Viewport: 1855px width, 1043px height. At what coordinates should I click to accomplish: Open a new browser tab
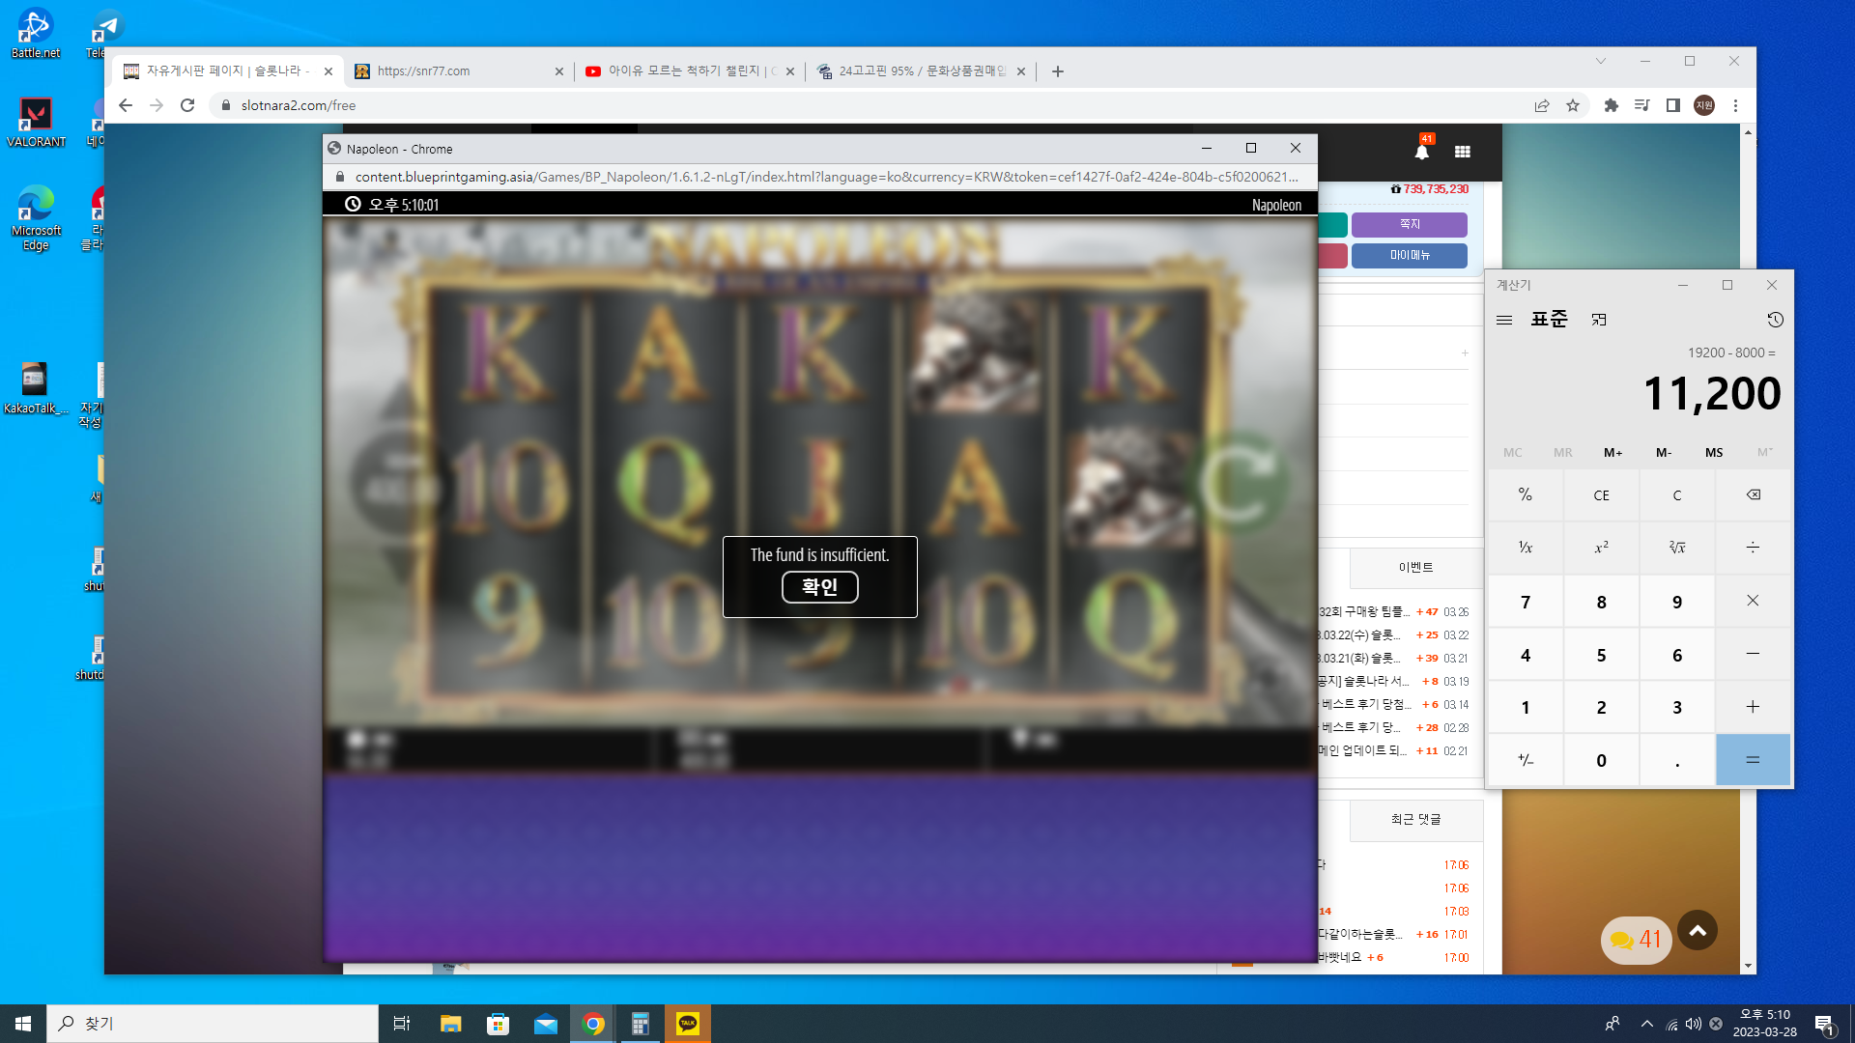(x=1058, y=71)
